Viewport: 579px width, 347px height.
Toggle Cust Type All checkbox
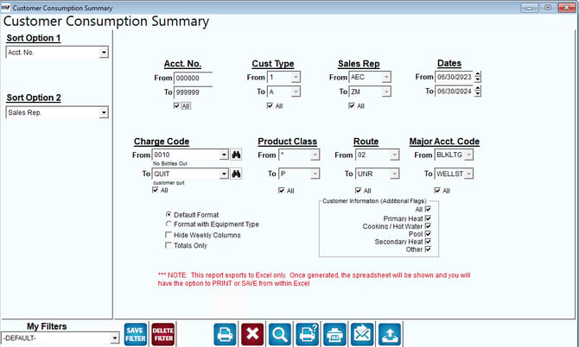coord(270,106)
